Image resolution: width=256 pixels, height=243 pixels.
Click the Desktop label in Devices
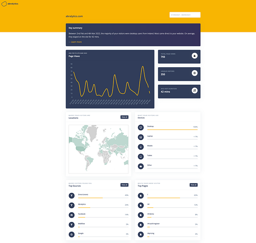pyautogui.click(x=150, y=126)
